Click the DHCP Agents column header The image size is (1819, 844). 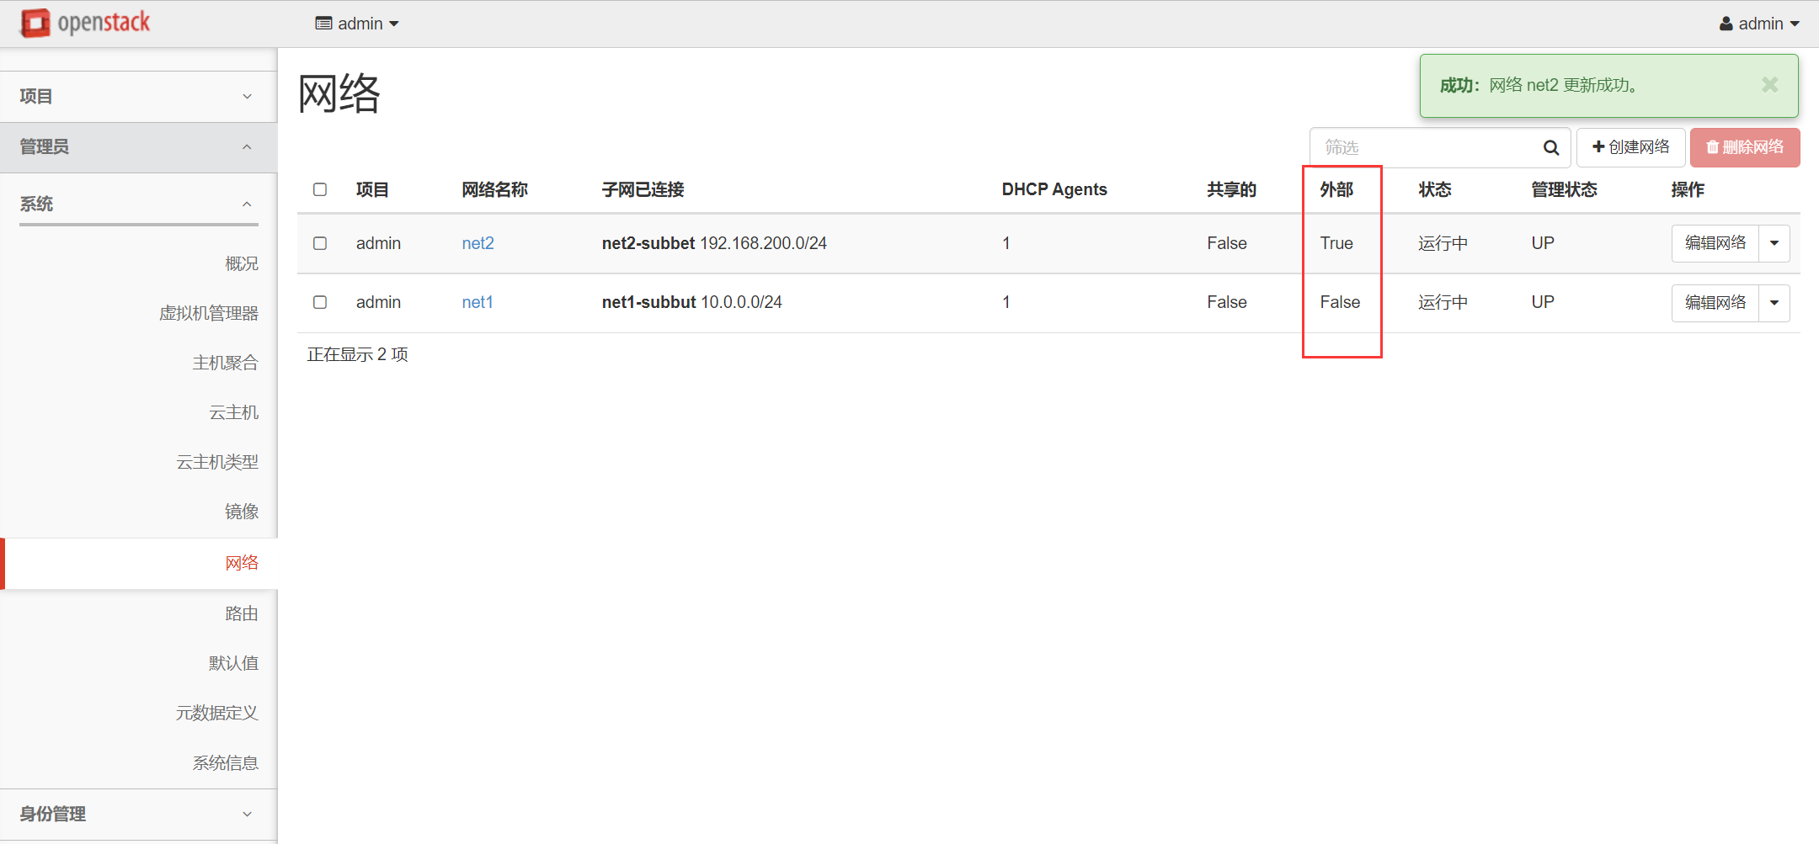click(x=1054, y=189)
